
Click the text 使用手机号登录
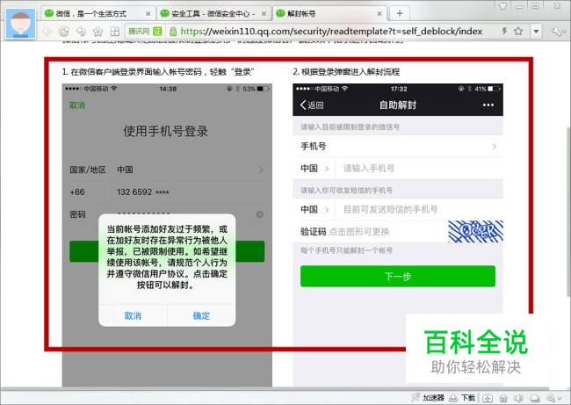pos(166,131)
